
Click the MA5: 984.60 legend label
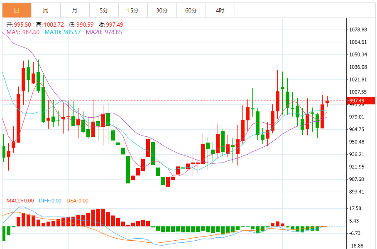click(23, 32)
